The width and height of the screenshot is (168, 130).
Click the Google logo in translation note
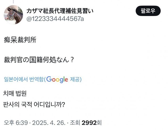pos(57,80)
